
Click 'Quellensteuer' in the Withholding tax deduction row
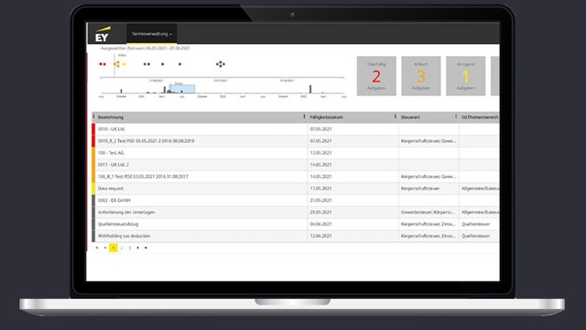point(476,236)
